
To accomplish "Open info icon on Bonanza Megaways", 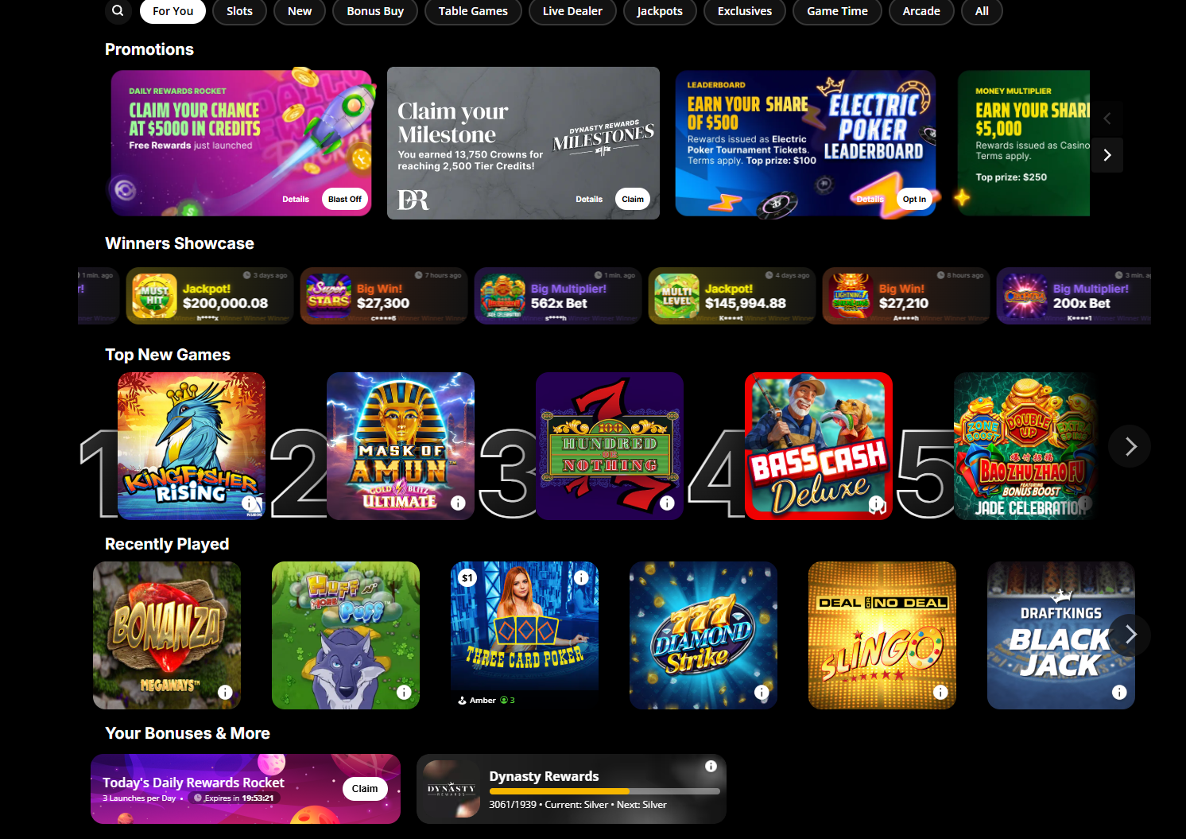I will tap(225, 692).
